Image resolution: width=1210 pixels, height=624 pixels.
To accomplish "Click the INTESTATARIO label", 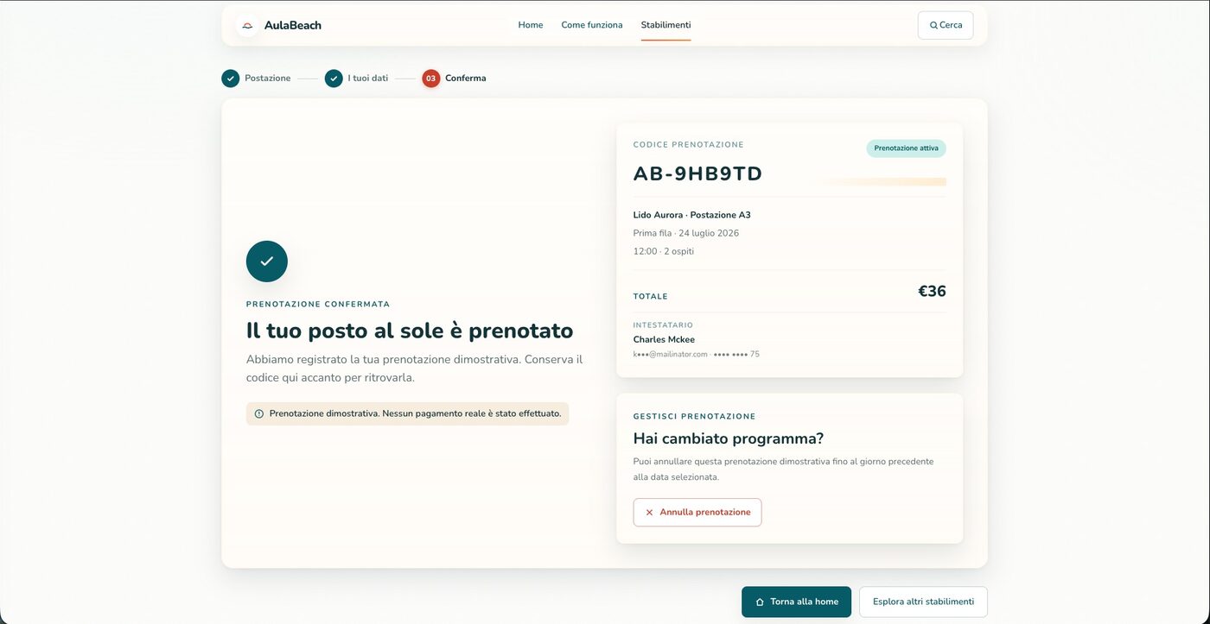I will tap(664, 325).
